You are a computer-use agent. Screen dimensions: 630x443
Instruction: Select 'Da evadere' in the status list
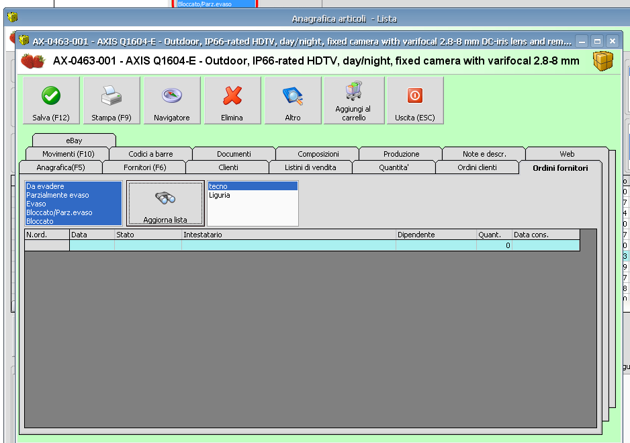pos(73,186)
